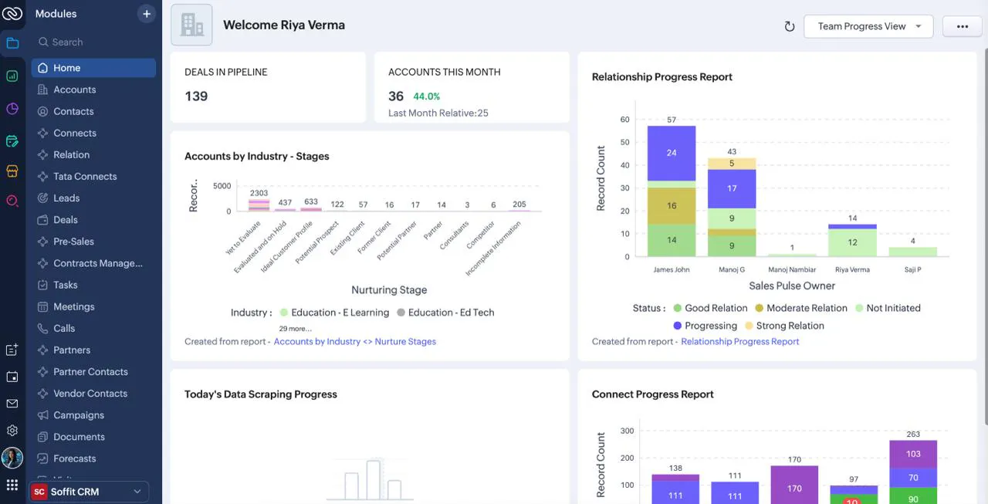Open the analytics chart icon in rail
Viewport: 988px width, 504px height.
click(12, 76)
